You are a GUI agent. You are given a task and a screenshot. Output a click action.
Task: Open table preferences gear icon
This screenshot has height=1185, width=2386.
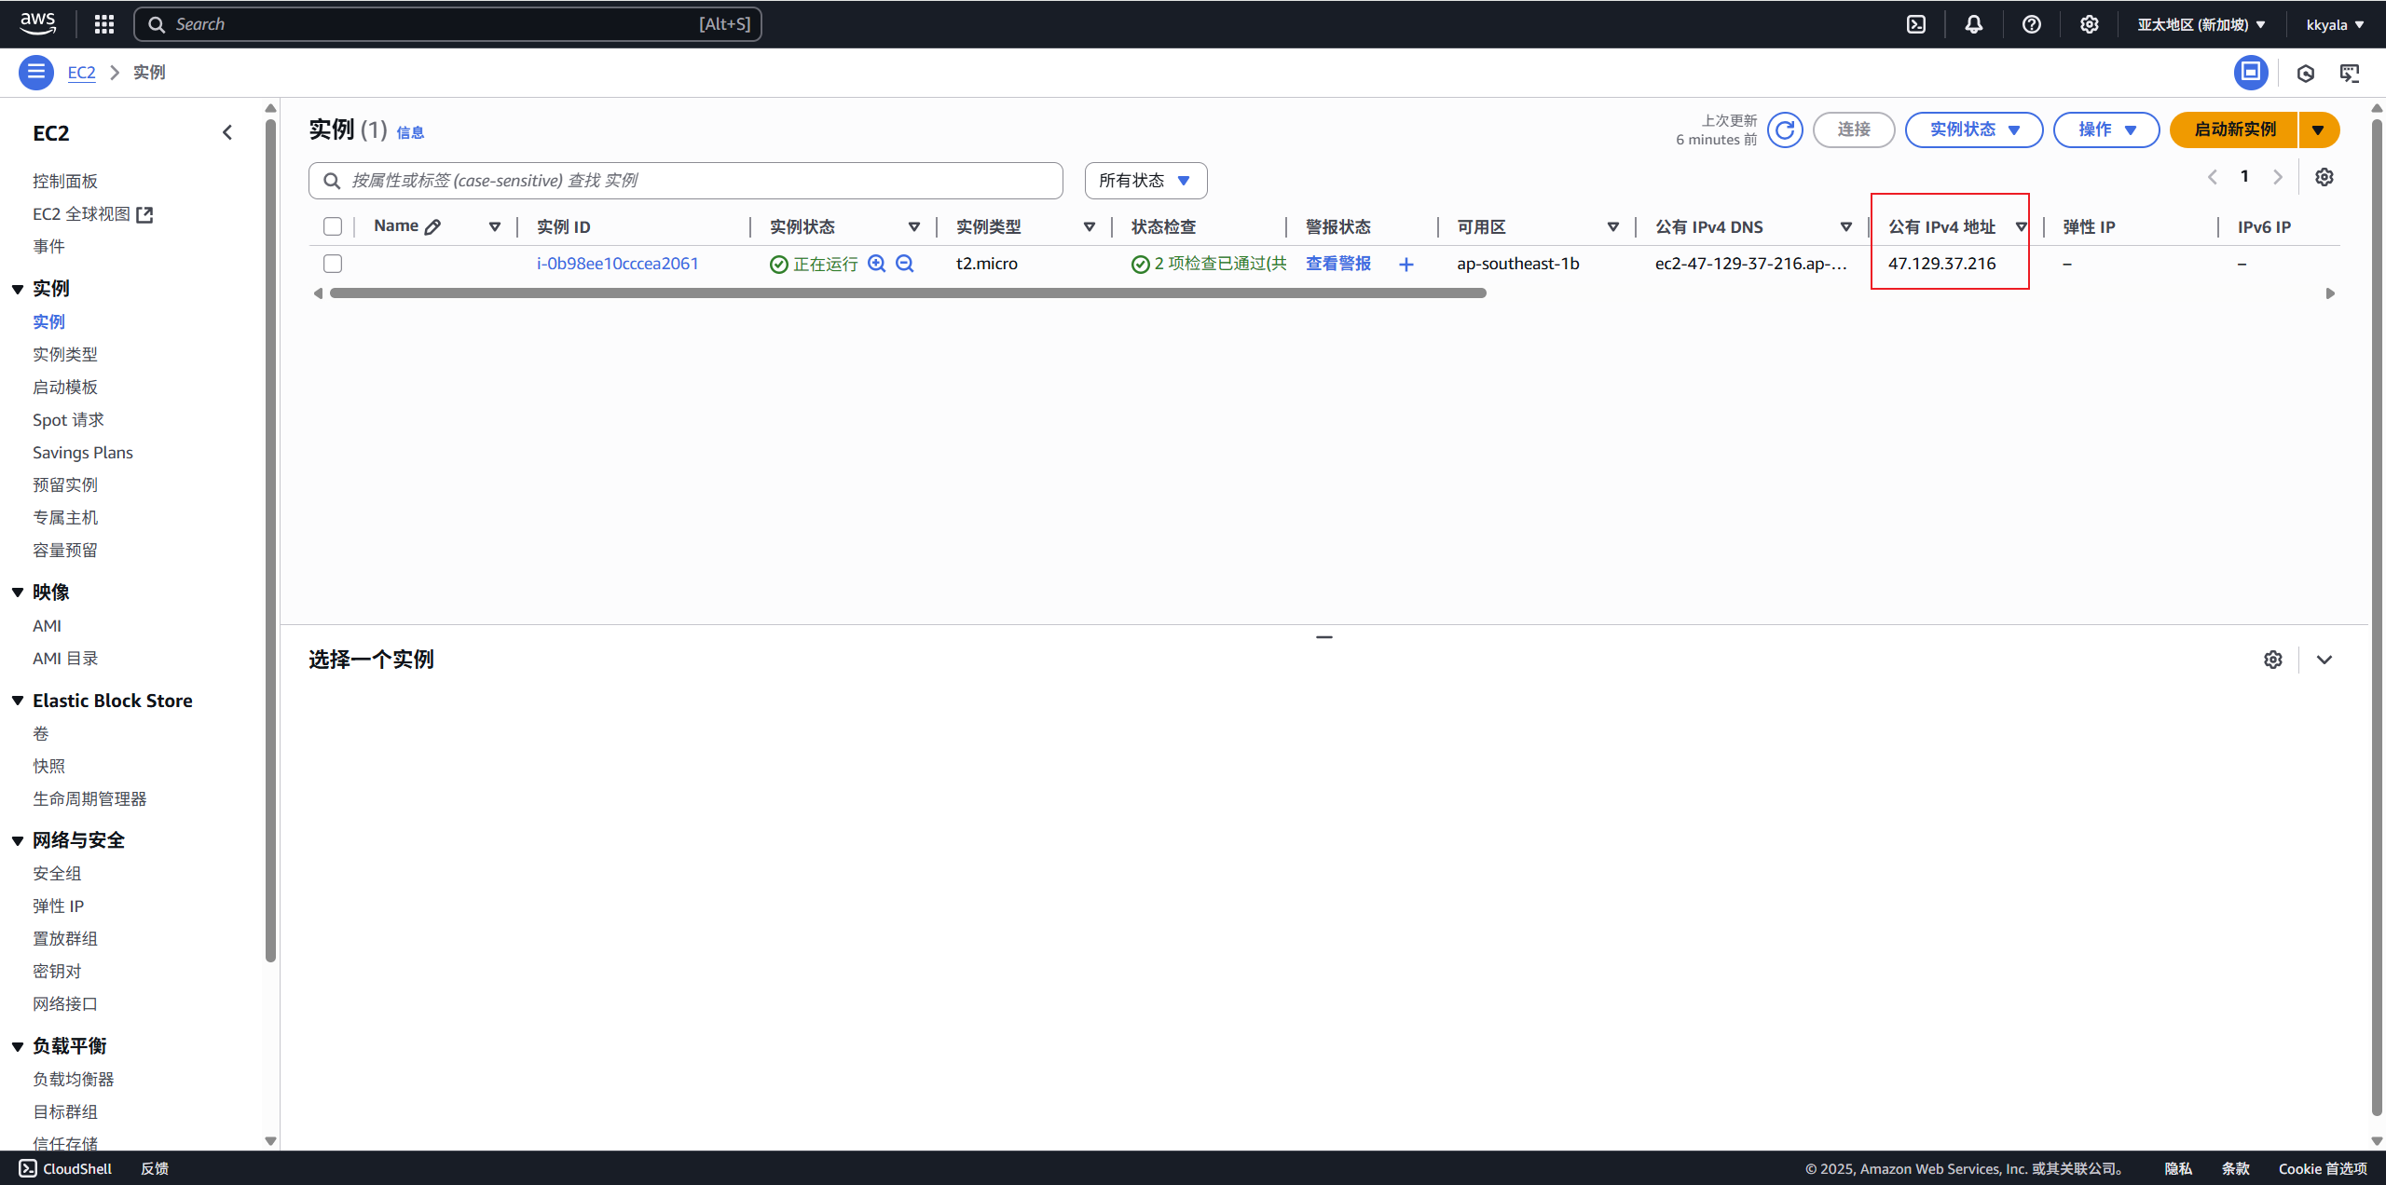2324,177
